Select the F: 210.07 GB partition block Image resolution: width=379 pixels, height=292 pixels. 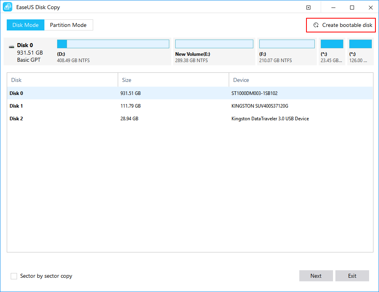point(287,51)
